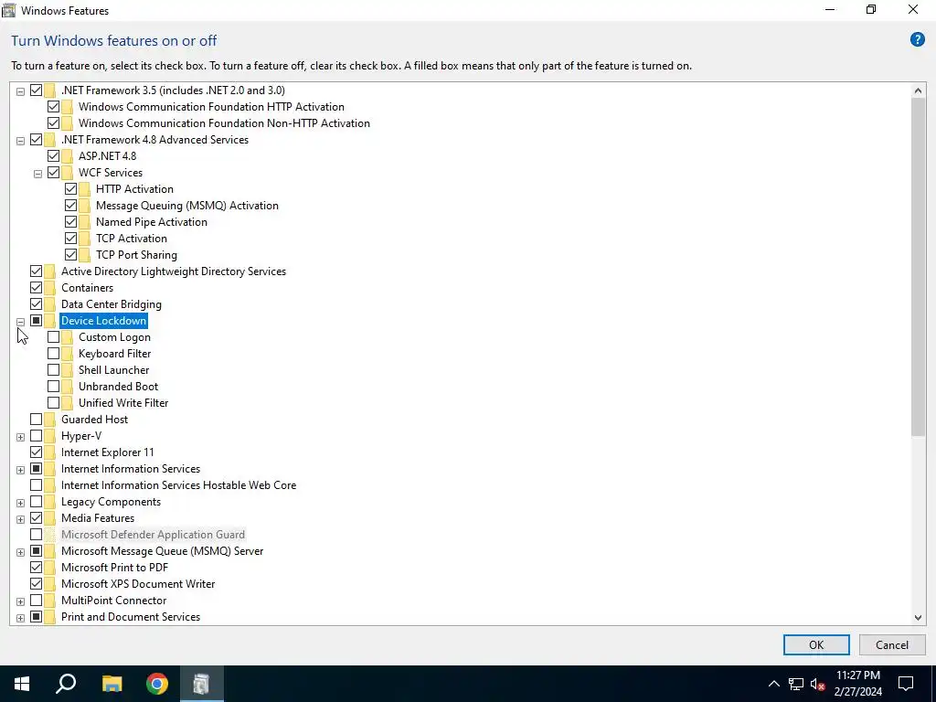Screen dimensions: 936x702
Task: Click folder icon beside Internet Explorer 11
Action: click(50, 452)
